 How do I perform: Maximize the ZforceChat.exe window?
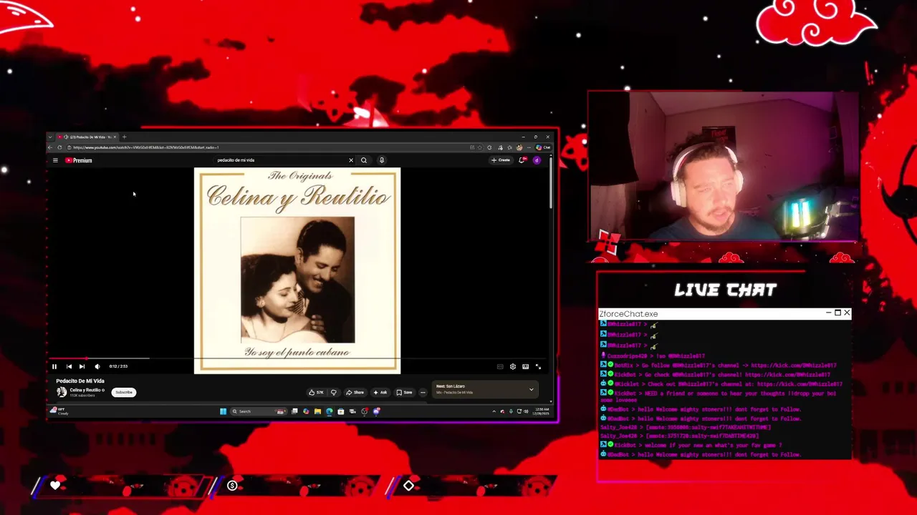(x=837, y=313)
